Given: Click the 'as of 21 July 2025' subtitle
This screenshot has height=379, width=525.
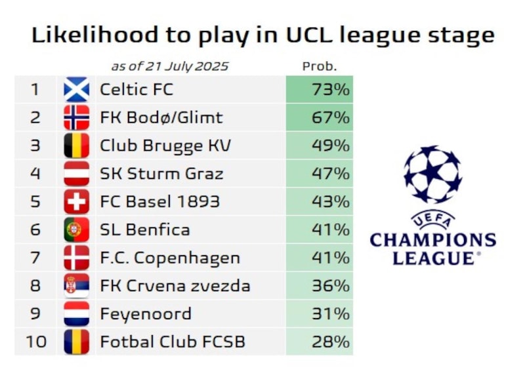Looking at the screenshot, I should 169,66.
